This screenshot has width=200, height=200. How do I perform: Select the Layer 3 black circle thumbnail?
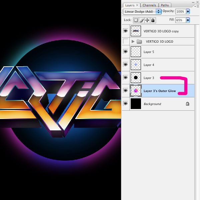[x=136, y=78]
